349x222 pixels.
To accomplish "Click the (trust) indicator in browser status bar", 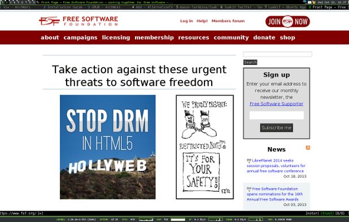I will 327,214.
